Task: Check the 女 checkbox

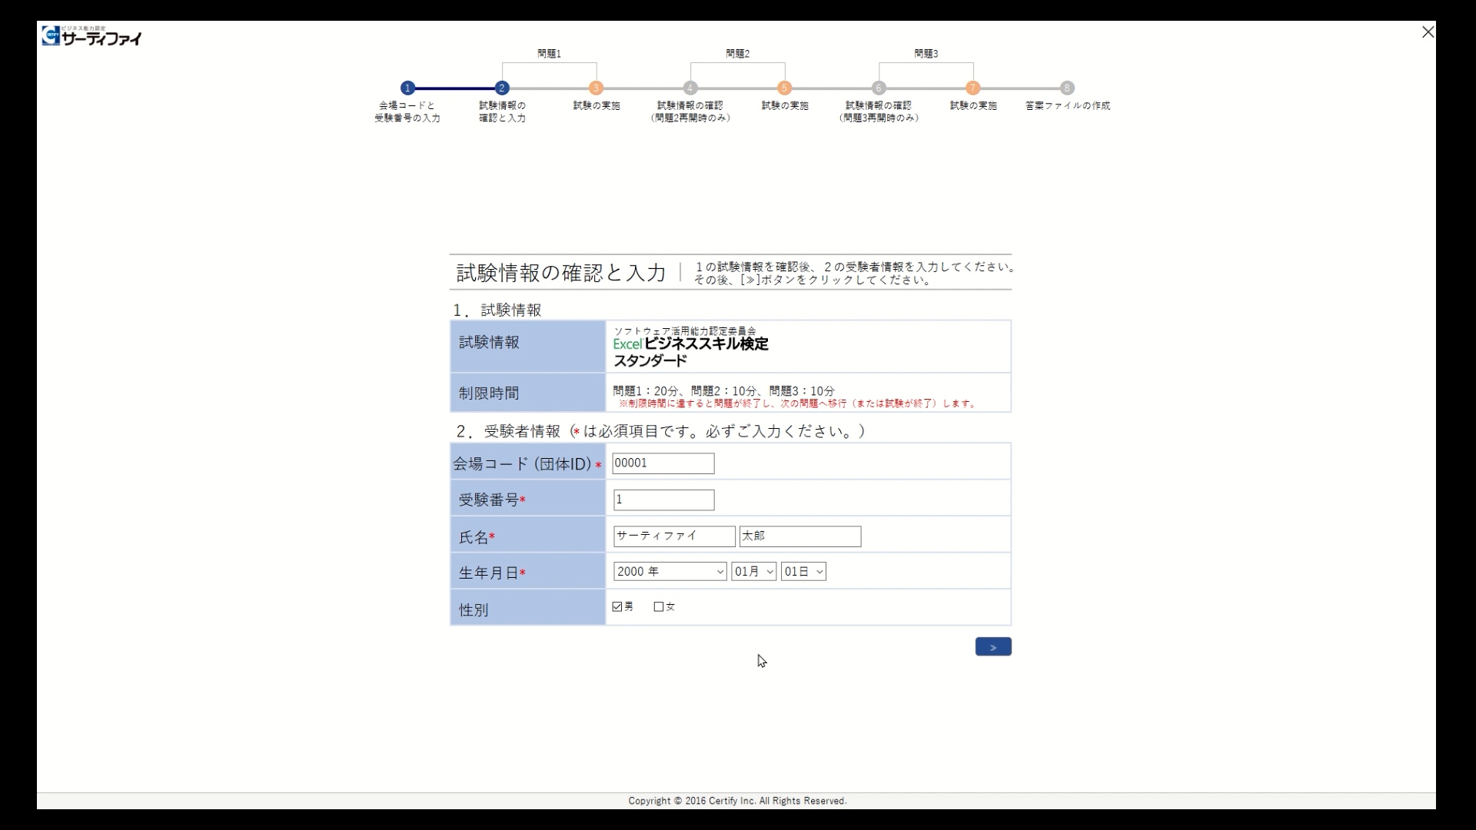Action: pyautogui.click(x=658, y=606)
